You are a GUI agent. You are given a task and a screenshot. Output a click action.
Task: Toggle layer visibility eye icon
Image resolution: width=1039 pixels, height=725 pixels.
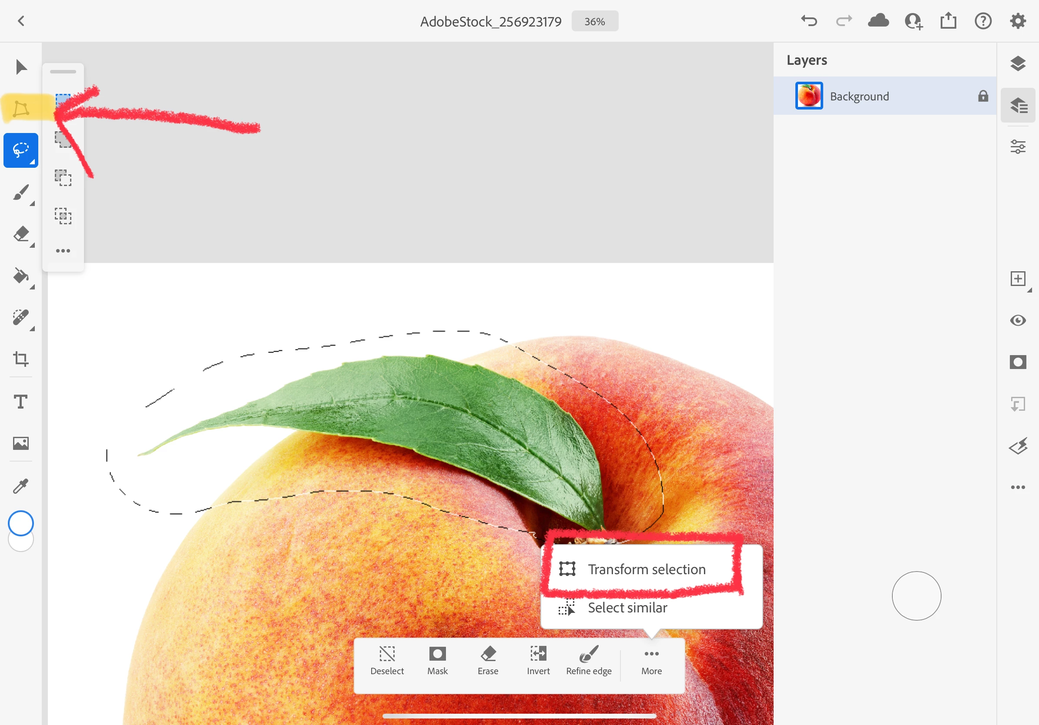(1018, 320)
